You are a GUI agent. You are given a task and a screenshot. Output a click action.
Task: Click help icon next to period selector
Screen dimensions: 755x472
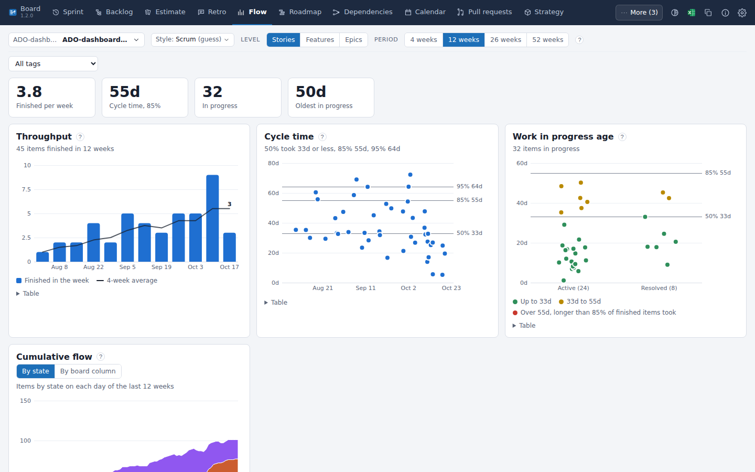coord(579,40)
